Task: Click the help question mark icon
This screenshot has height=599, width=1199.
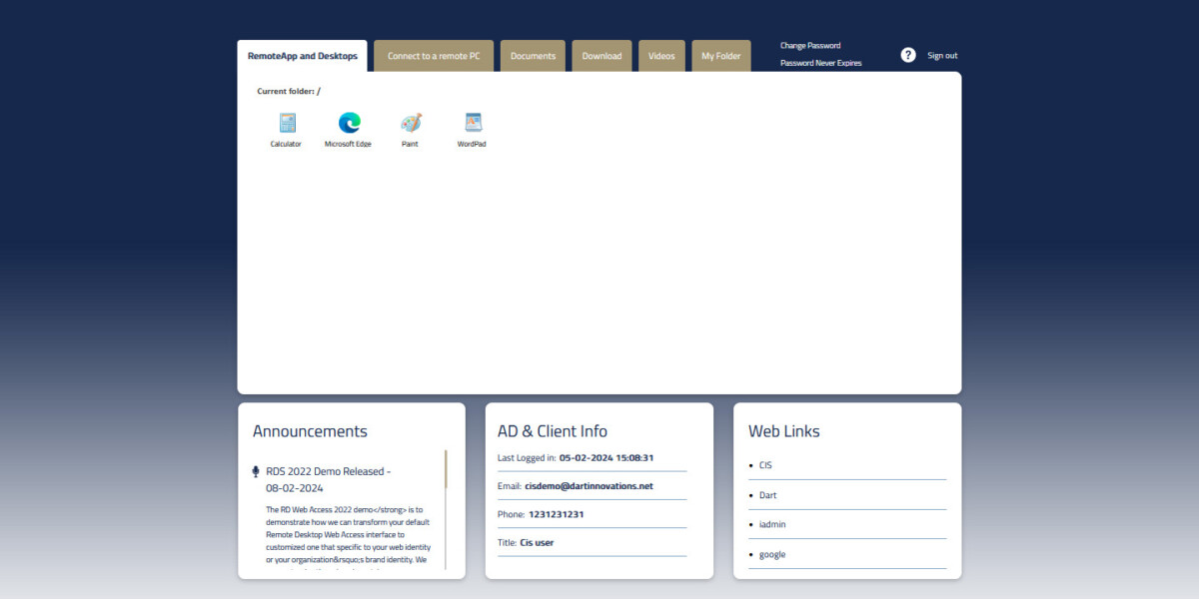Action: 907,56
